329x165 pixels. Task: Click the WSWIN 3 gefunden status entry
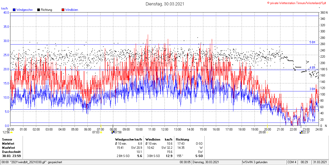255,162
